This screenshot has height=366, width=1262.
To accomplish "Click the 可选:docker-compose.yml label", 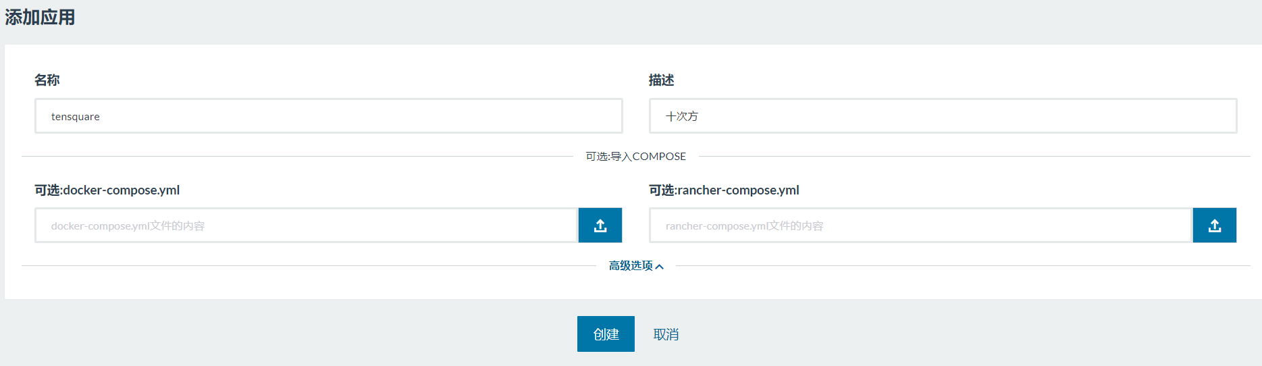I will point(107,190).
